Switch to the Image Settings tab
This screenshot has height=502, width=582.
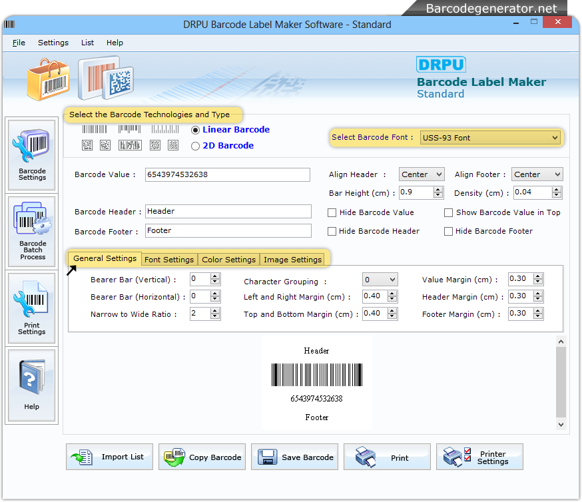(292, 260)
